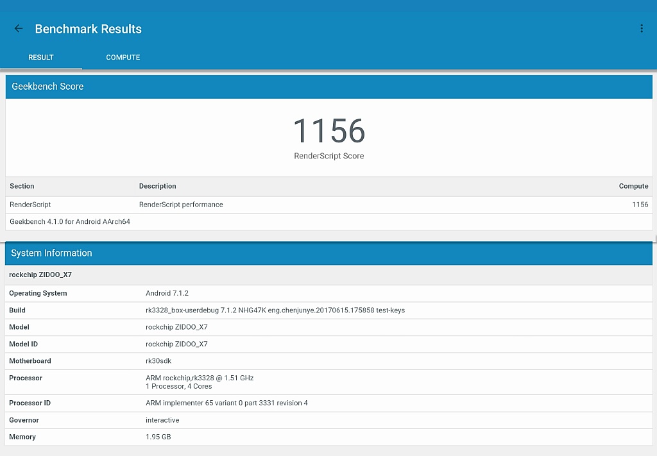
Task: Click the Build row label
Action: [17, 310]
